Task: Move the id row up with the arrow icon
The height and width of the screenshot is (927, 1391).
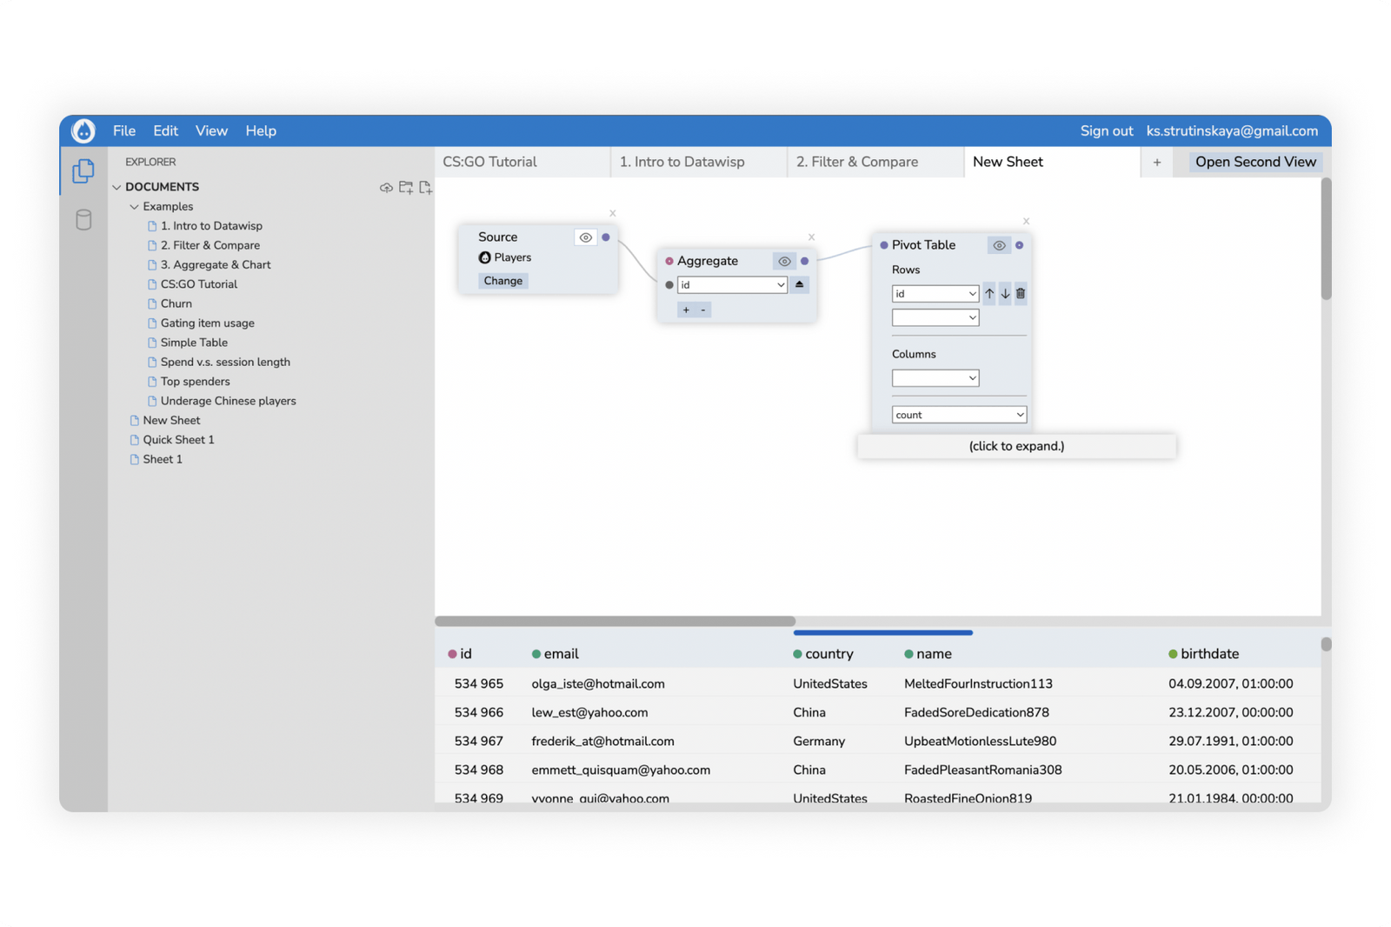Action: 988,293
